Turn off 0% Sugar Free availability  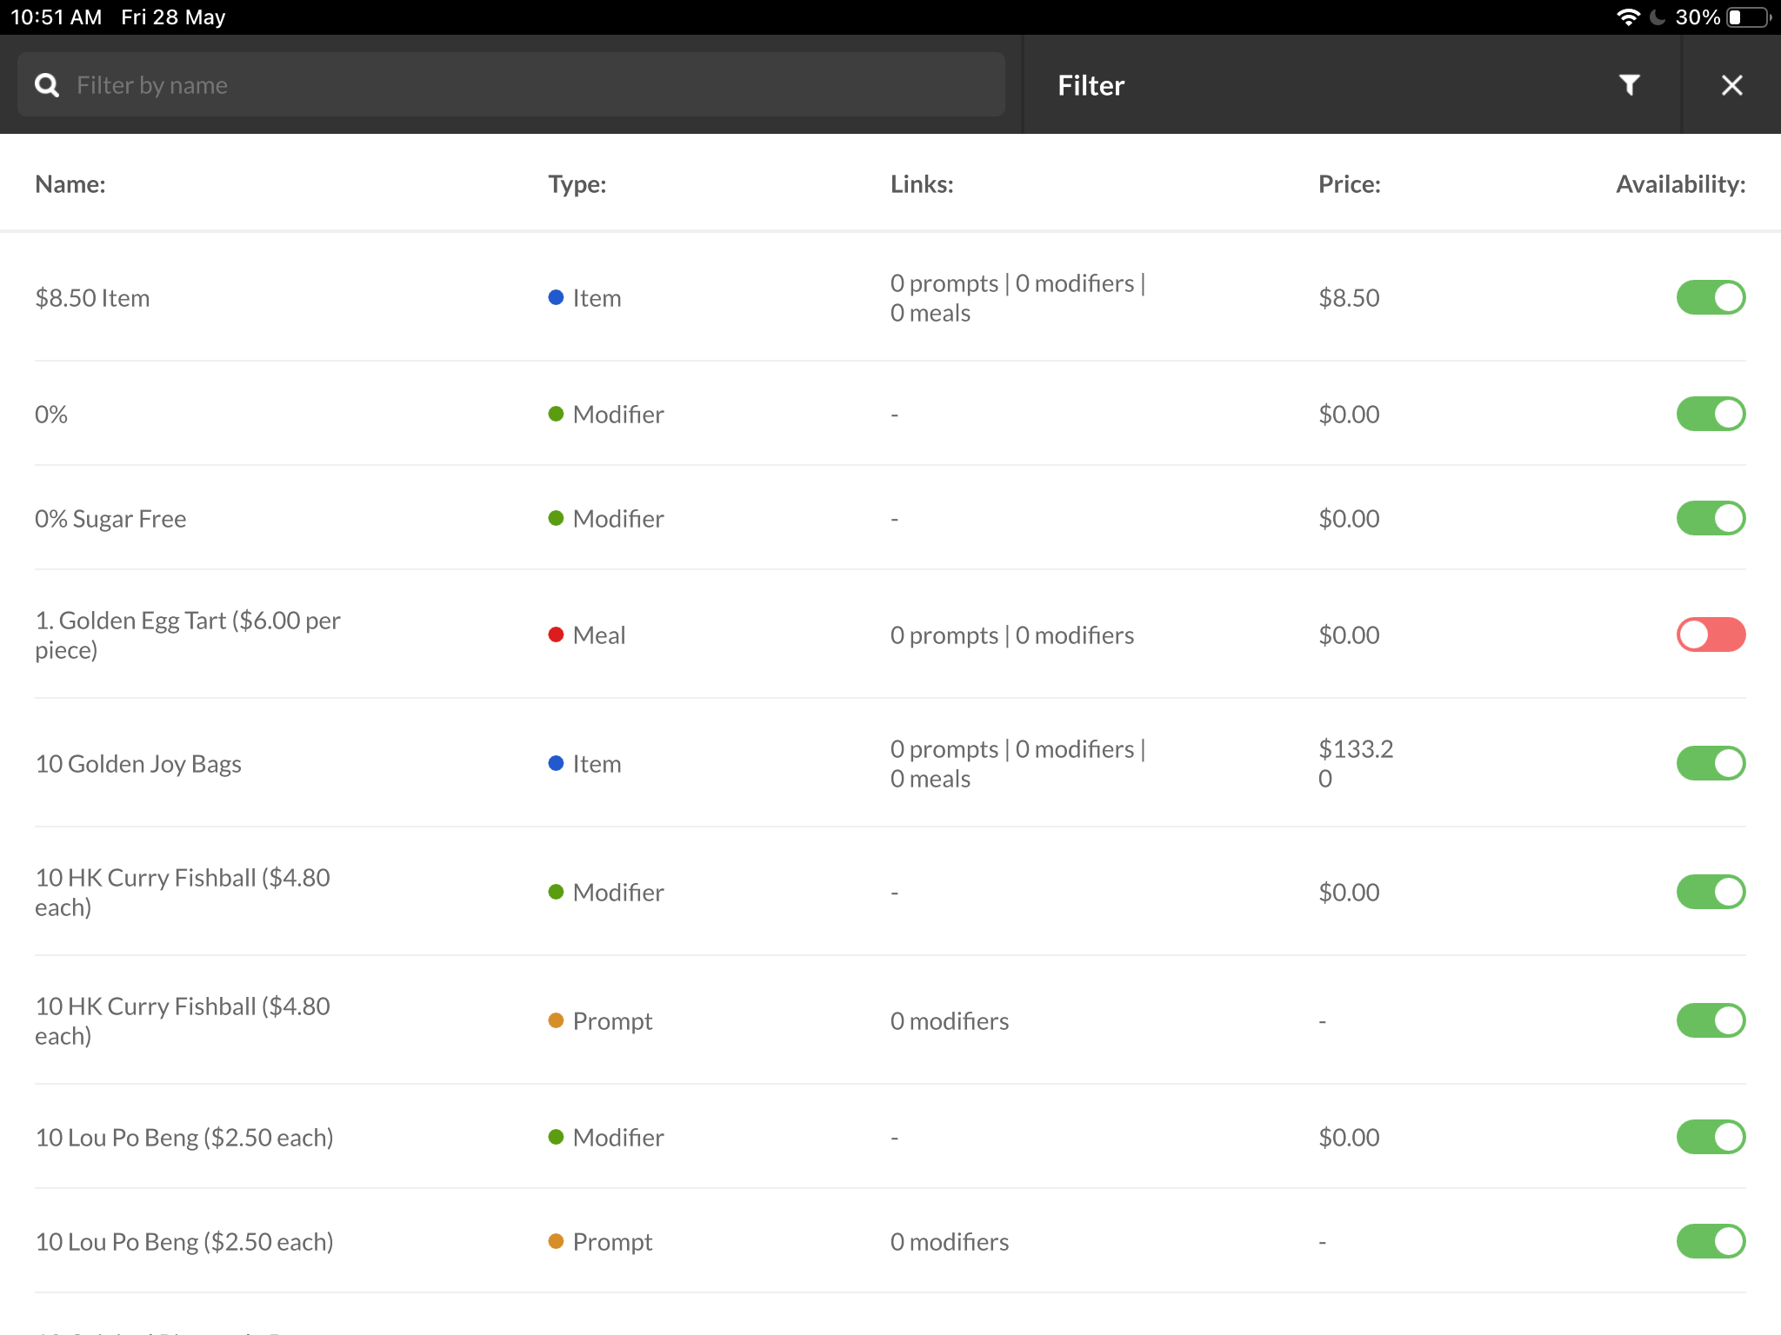1710,518
